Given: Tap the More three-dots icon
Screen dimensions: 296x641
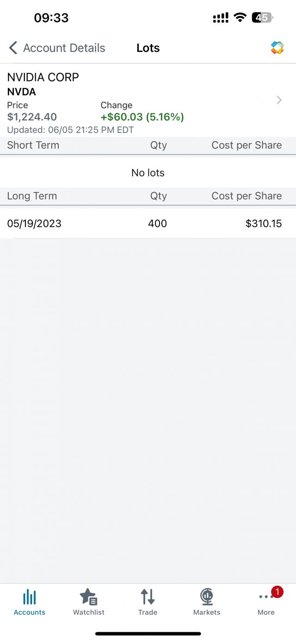Looking at the screenshot, I should tap(266, 597).
